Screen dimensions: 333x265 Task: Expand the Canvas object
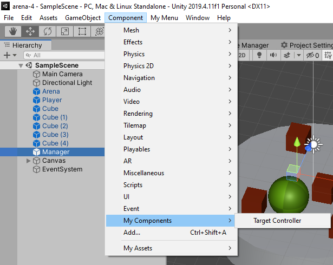click(x=28, y=161)
